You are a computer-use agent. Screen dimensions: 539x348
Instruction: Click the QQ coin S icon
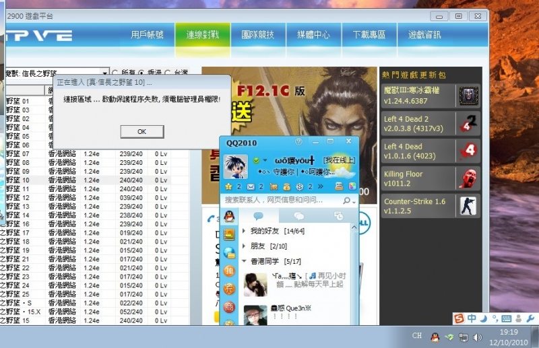coord(299,186)
